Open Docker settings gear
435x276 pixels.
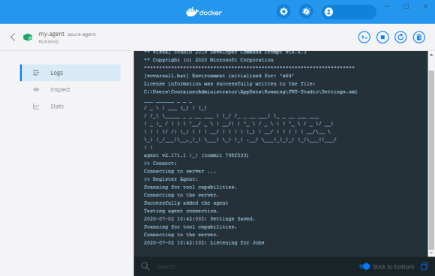[283, 12]
